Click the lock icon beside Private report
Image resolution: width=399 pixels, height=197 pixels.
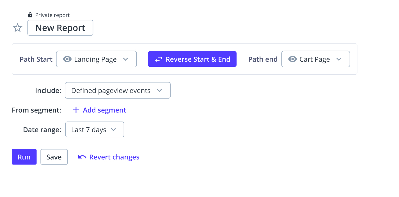[x=30, y=15]
